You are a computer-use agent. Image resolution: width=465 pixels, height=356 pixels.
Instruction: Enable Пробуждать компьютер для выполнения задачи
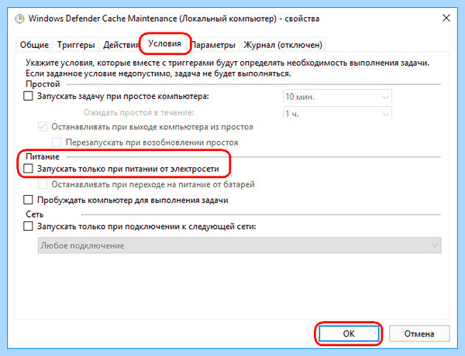pyautogui.click(x=28, y=200)
